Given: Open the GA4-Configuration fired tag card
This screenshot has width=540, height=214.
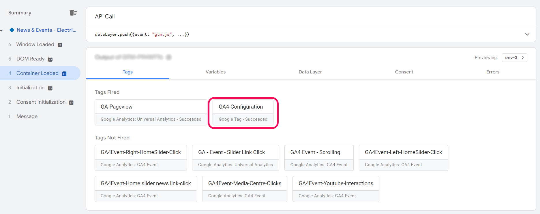Looking at the screenshot, I should [x=243, y=112].
